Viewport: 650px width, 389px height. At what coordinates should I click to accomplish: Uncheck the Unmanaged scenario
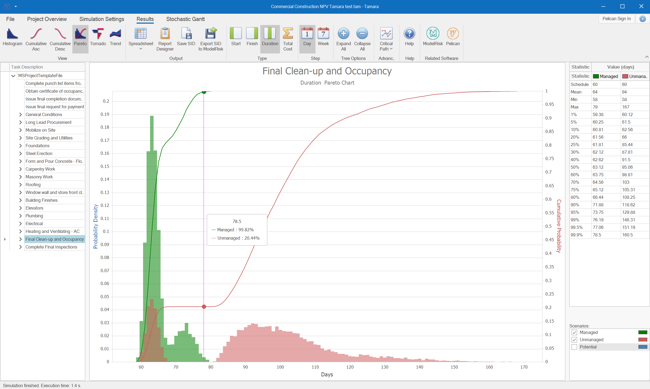574,340
